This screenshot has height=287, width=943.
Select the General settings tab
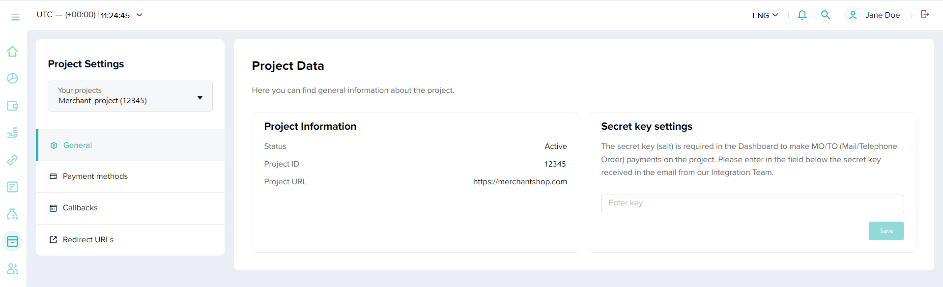coord(78,145)
